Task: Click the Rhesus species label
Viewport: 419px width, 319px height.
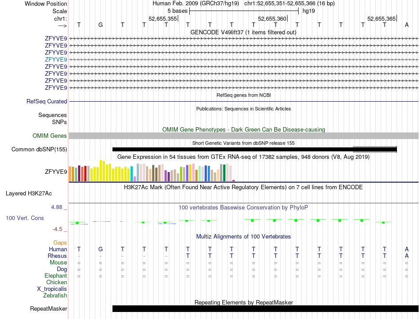Action: point(57,256)
